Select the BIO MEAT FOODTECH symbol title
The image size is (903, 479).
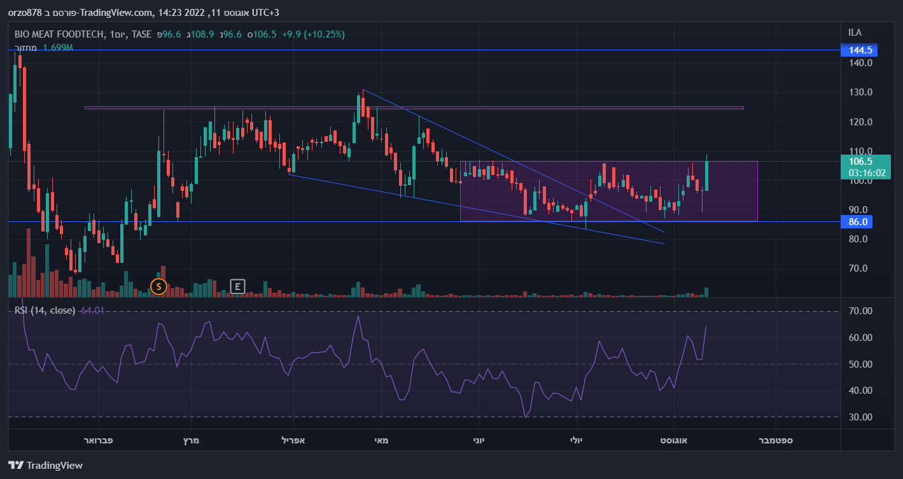click(59, 34)
